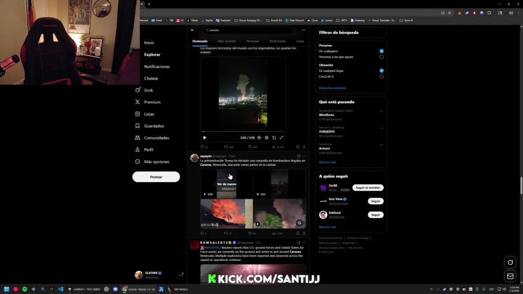Expand the 0:09 video to fullscreen
This screenshot has width=523, height=294.
point(281,138)
